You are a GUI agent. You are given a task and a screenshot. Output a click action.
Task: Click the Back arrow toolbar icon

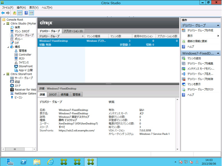pyautogui.click(x=3, y=13)
